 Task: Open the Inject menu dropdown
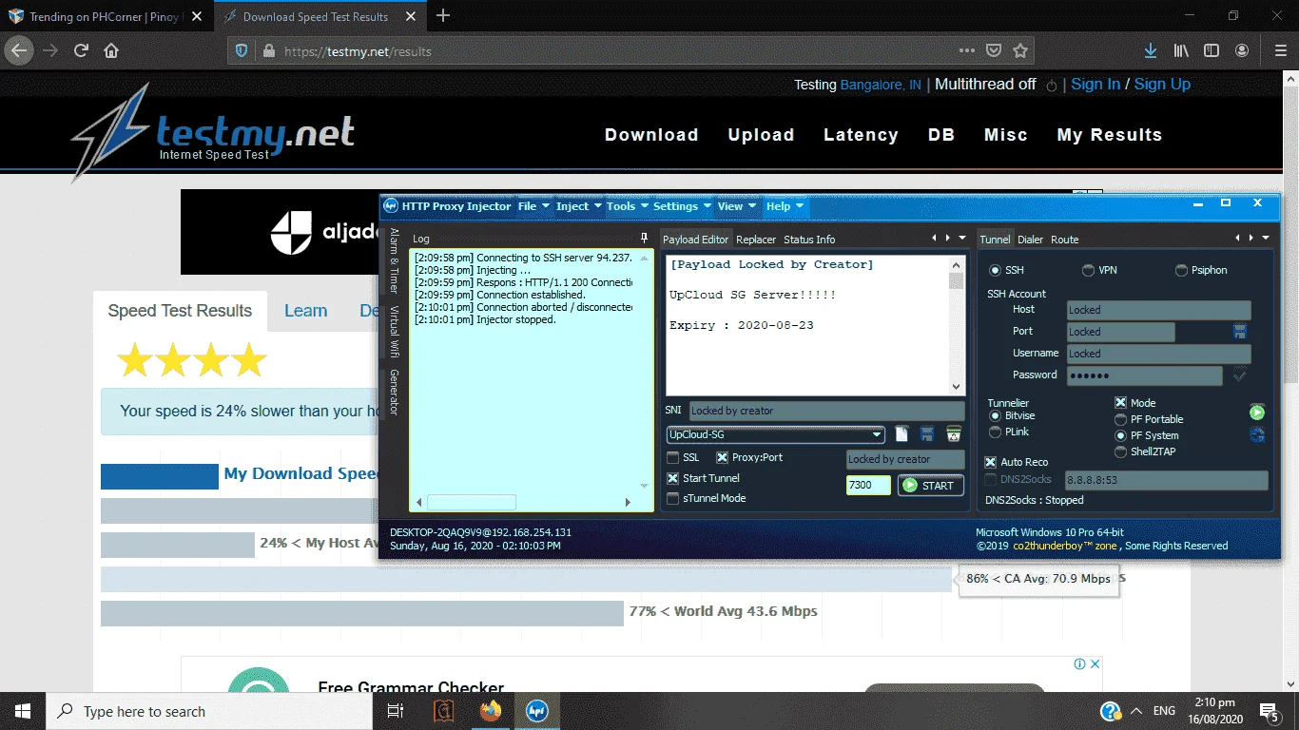tap(578, 206)
